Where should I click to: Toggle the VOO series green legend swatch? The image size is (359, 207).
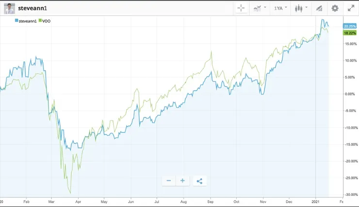click(x=40, y=21)
